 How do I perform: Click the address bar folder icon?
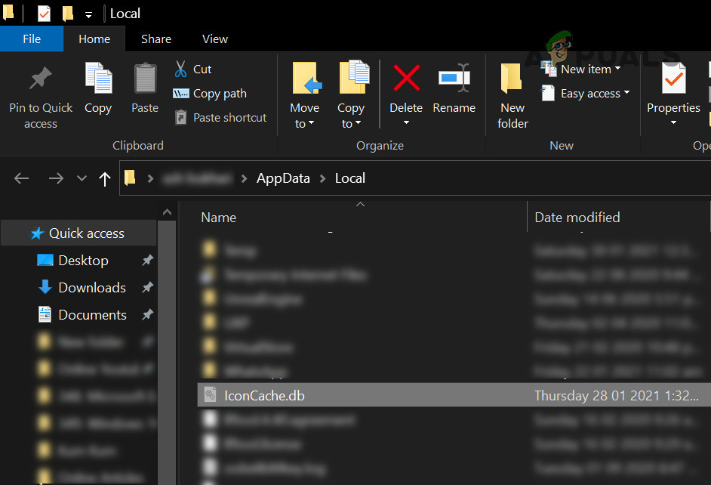point(130,178)
